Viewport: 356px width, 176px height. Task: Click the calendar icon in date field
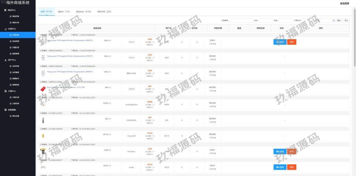click(x=333, y=20)
